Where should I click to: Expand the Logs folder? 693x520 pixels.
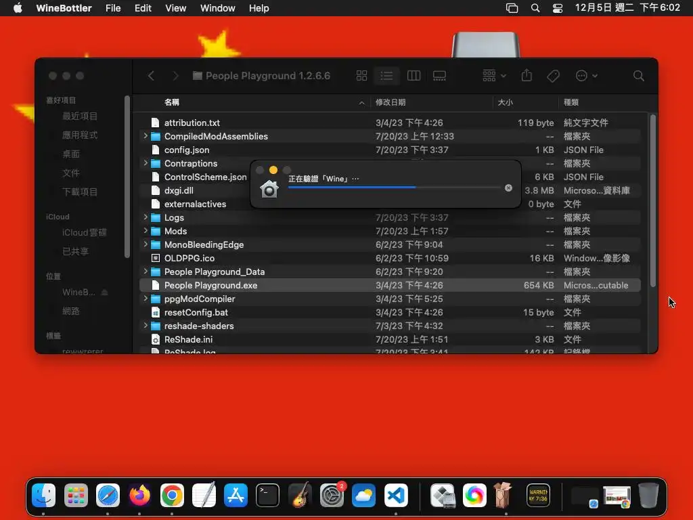coord(146,217)
